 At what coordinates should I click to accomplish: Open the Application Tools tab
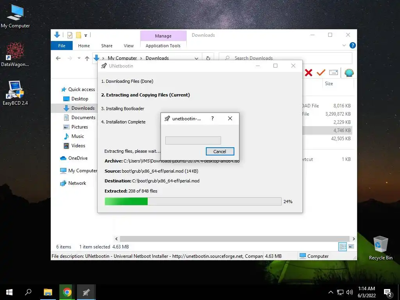coord(163,46)
